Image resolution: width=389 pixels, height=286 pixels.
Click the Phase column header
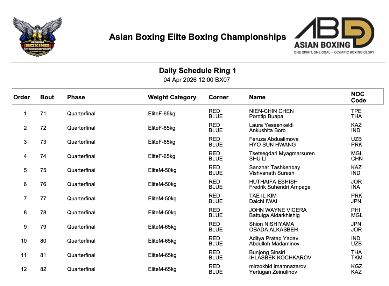point(76,97)
